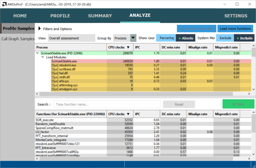The height and width of the screenshot is (168, 256).
Task: Select the MonteCarlo_integrate function row
Action: (143, 140)
